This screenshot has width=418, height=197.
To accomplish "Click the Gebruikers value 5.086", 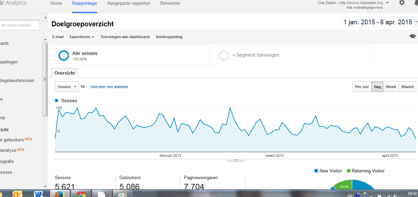I will tap(130, 187).
